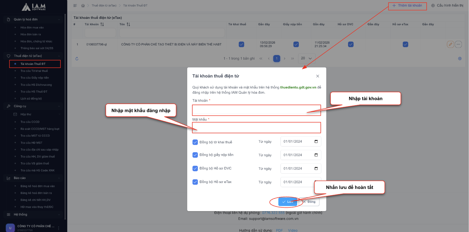
Task: Open the three-dot more options row icon
Action: tap(458, 45)
